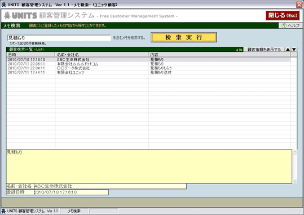Sort by the 名前・会社名 column header

click(102, 55)
